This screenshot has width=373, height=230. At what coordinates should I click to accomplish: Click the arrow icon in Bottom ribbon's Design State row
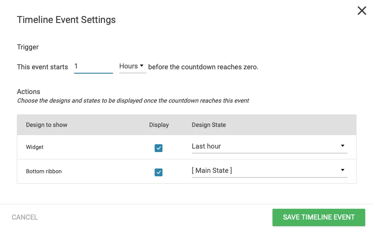[343, 170]
